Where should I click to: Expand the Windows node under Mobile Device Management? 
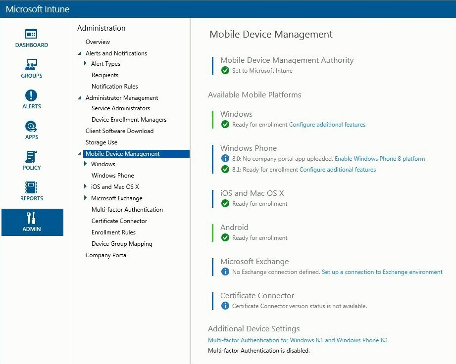(85, 164)
